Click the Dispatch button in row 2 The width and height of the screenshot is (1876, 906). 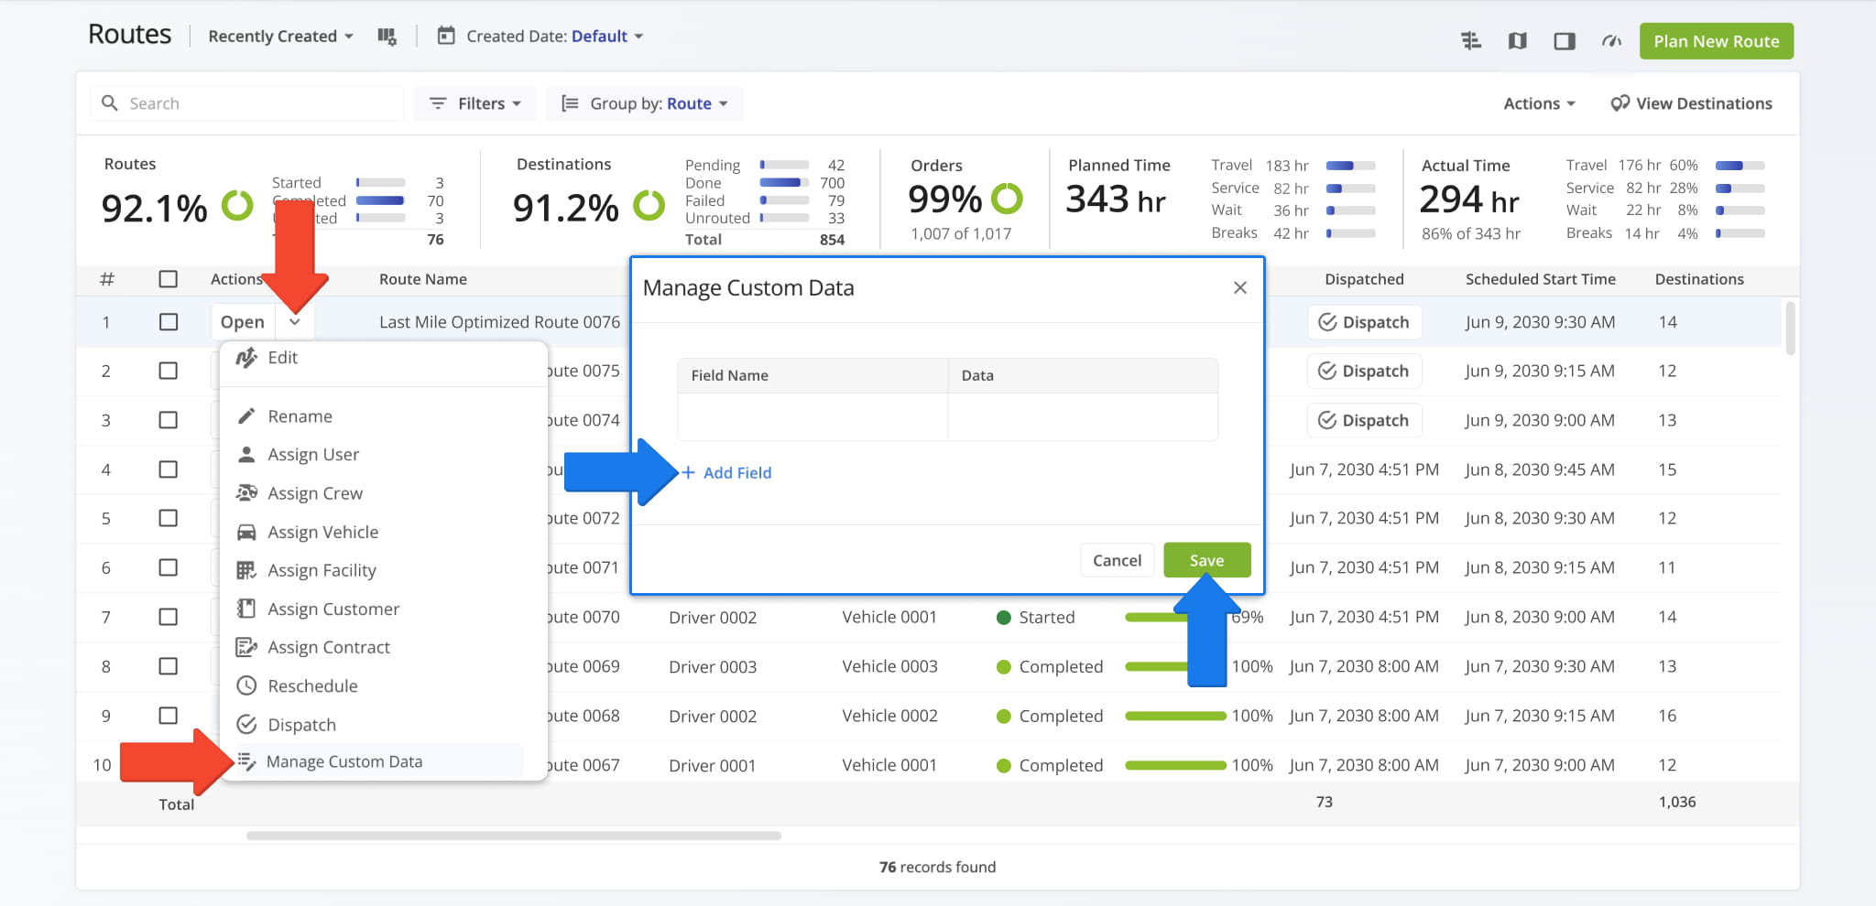point(1364,372)
